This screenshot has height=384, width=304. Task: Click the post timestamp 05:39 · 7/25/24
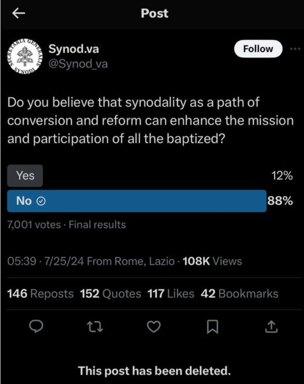(46, 261)
